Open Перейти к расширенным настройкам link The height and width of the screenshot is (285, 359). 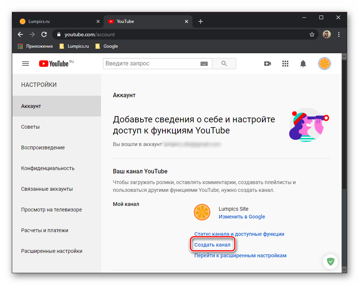[241, 255]
